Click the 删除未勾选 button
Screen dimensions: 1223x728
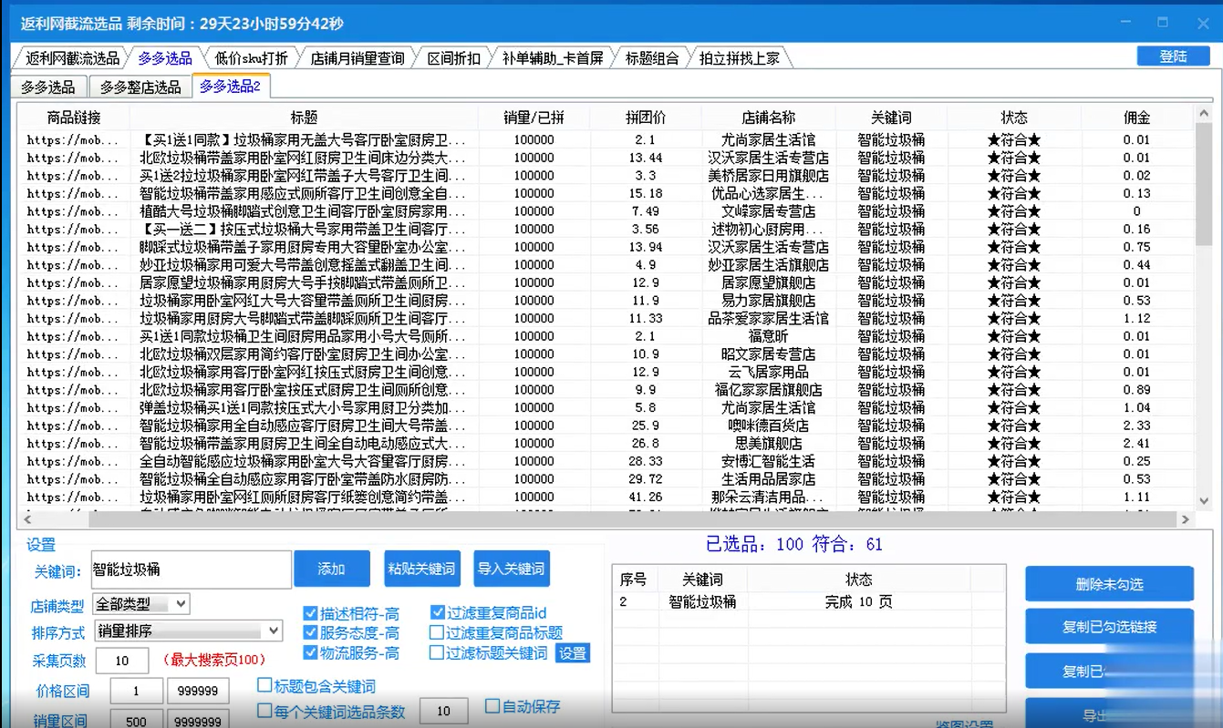(1109, 584)
